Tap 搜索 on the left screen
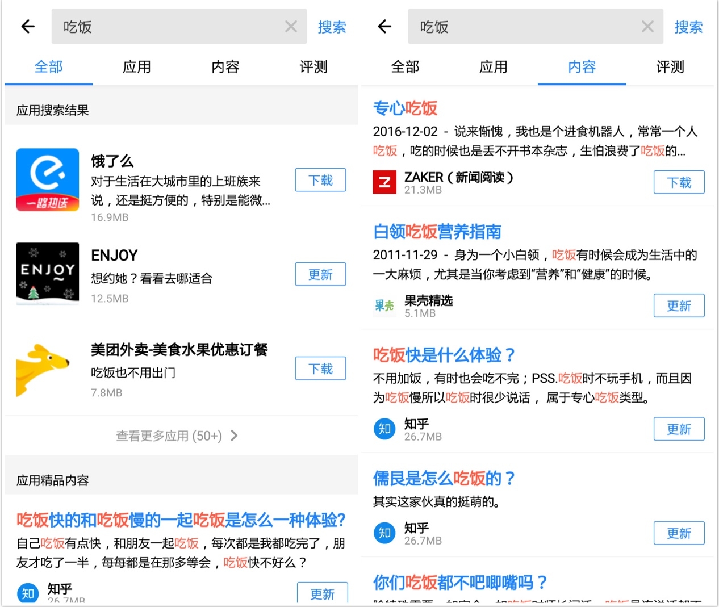The image size is (719, 607). click(x=332, y=27)
